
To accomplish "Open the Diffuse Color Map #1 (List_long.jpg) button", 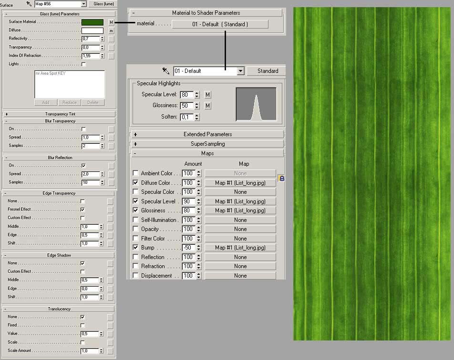I will click(240, 183).
